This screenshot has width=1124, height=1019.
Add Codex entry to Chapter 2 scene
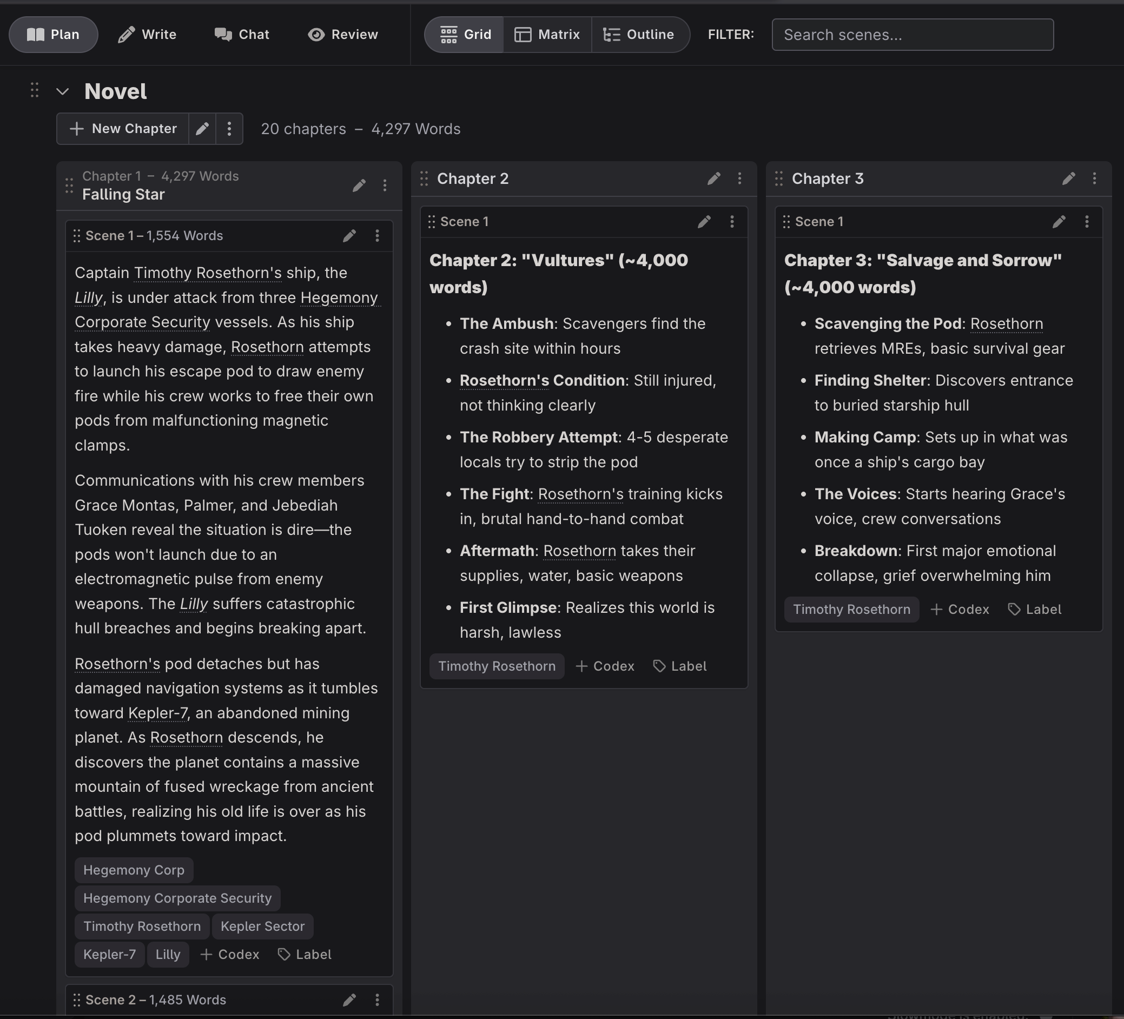coord(605,666)
